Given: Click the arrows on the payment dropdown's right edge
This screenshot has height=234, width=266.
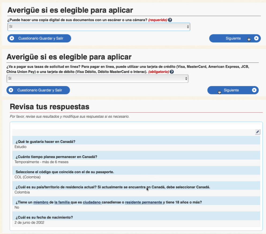Looking at the screenshot, I should coord(186,79).
